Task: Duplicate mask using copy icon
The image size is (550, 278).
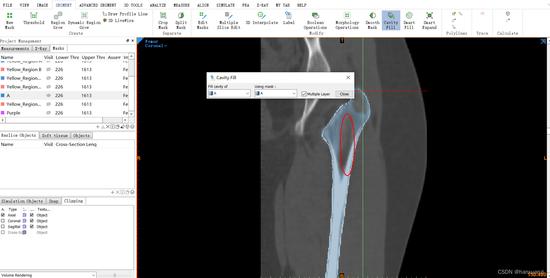Action: [x=118, y=127]
